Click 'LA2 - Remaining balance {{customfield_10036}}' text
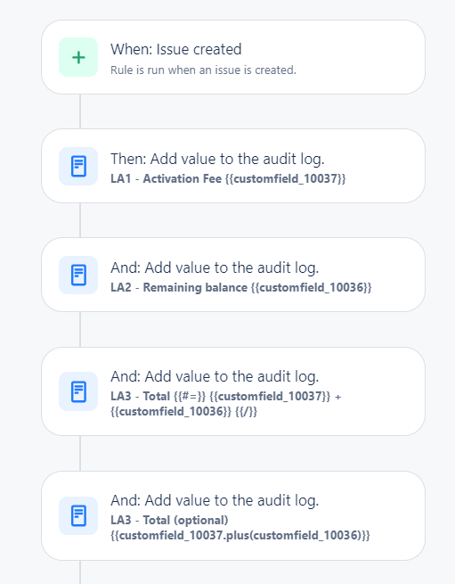The image size is (455, 584). 241,287
